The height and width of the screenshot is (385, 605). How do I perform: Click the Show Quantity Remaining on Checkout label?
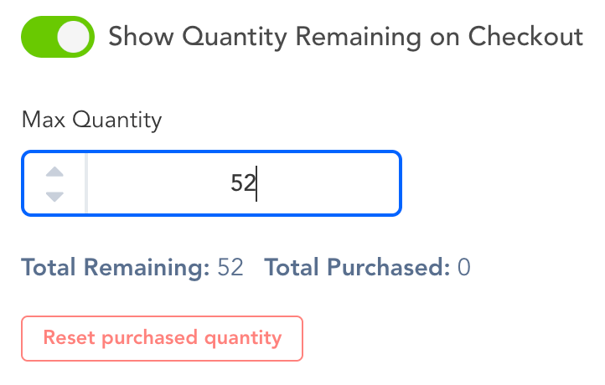[x=345, y=37]
